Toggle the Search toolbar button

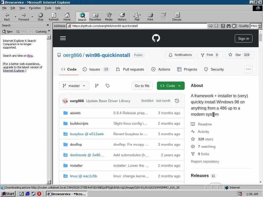(82, 17)
